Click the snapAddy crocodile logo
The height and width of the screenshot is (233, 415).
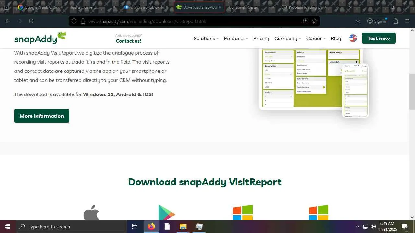[40, 38]
